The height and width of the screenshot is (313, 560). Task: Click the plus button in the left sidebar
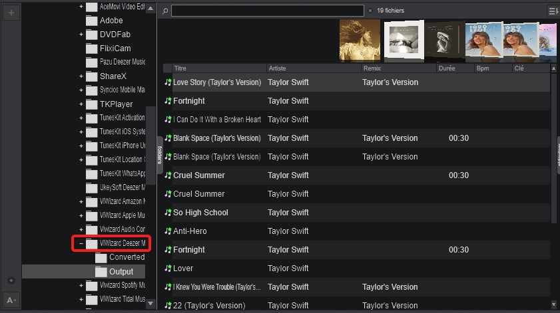click(x=11, y=13)
